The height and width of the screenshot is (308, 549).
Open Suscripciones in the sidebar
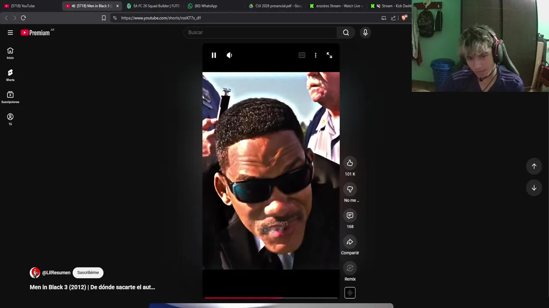coord(10,98)
